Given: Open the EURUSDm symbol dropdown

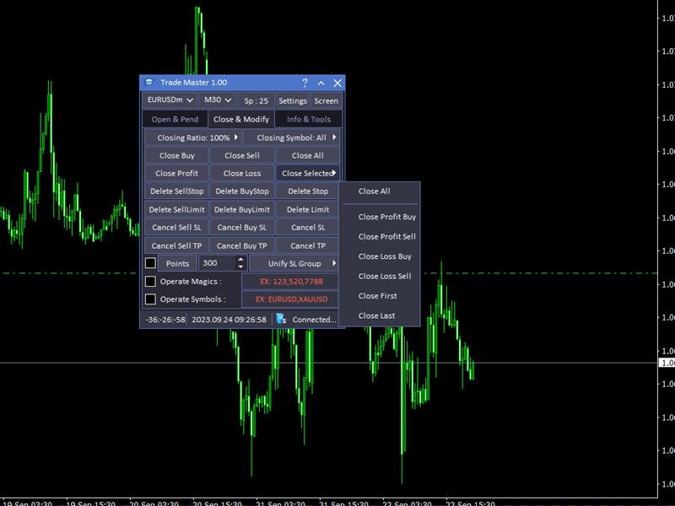Looking at the screenshot, I should pyautogui.click(x=170, y=100).
